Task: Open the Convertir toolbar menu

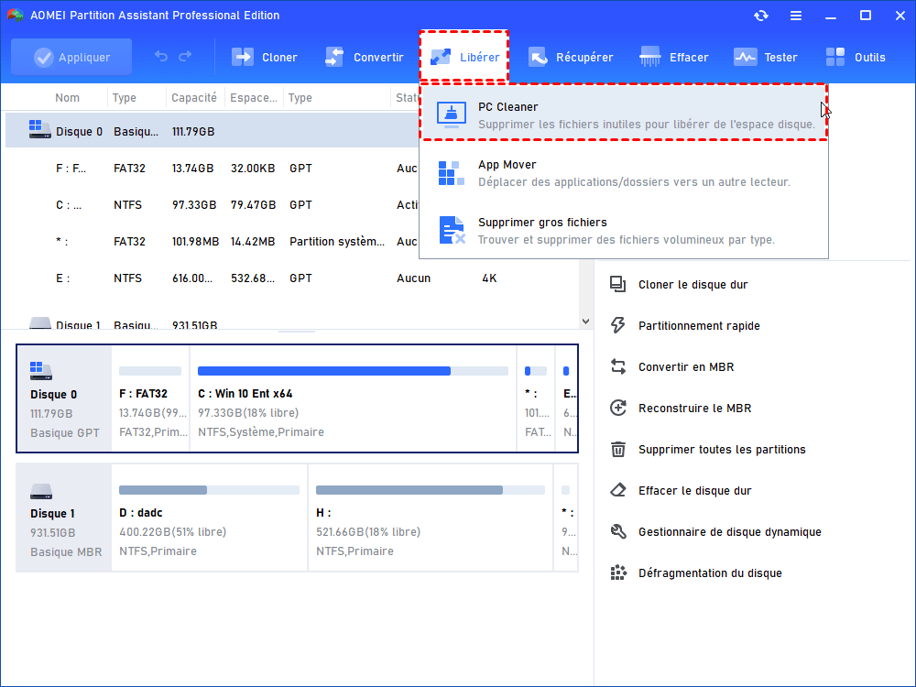Action: 365,57
